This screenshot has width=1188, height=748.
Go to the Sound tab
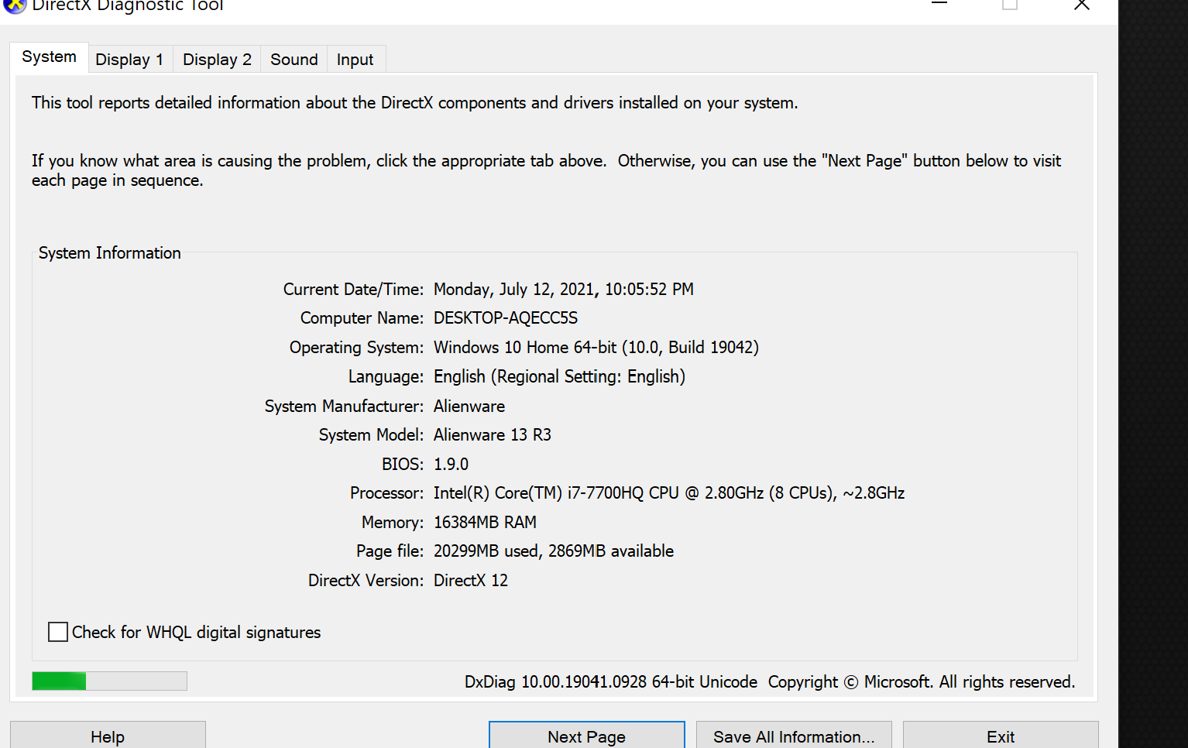coord(294,60)
